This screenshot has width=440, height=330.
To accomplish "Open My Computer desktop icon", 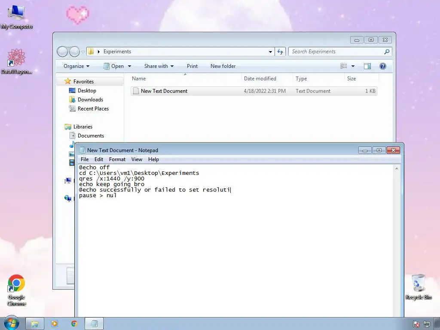I will tap(17, 17).
